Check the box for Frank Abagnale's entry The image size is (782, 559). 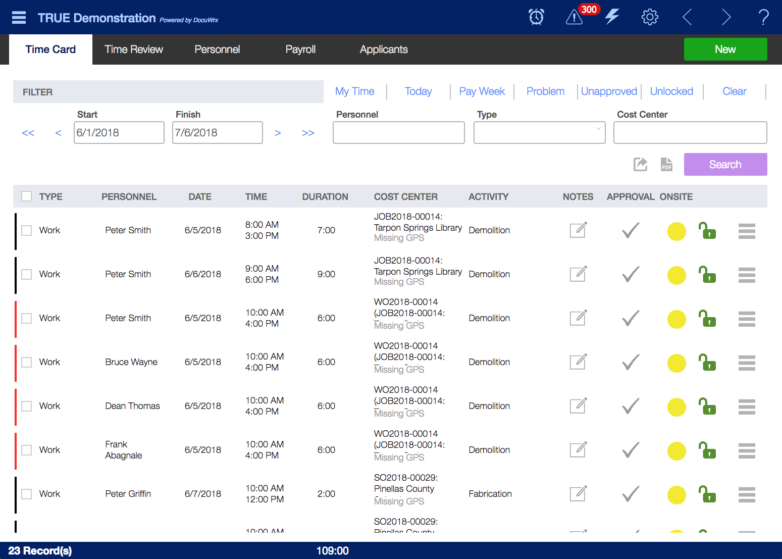pyautogui.click(x=26, y=450)
